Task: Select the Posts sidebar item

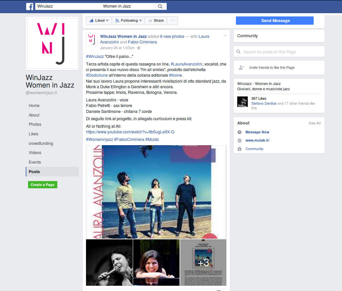Action: point(52,172)
